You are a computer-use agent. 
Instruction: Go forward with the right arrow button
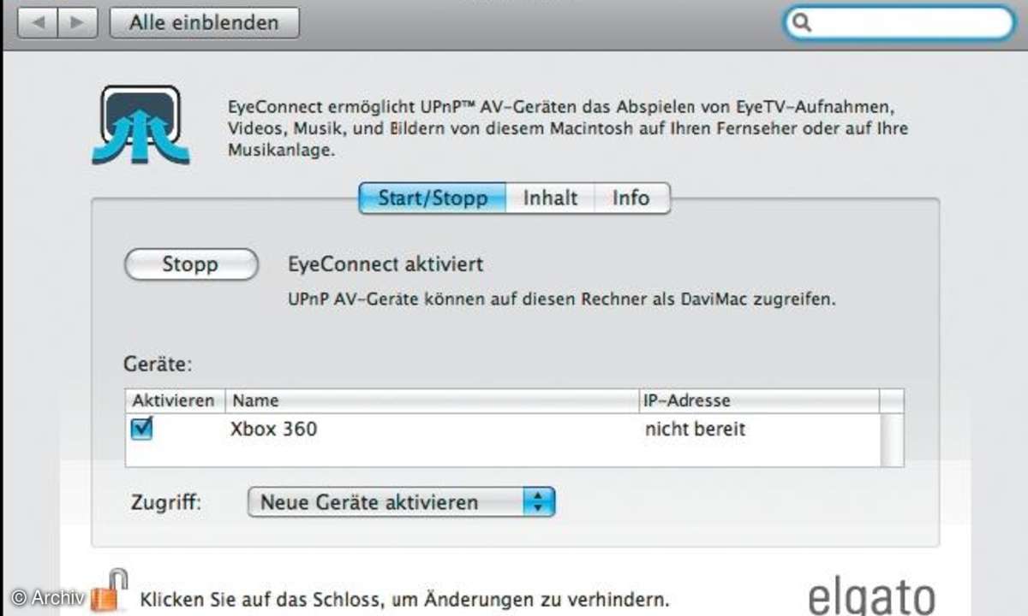(77, 23)
